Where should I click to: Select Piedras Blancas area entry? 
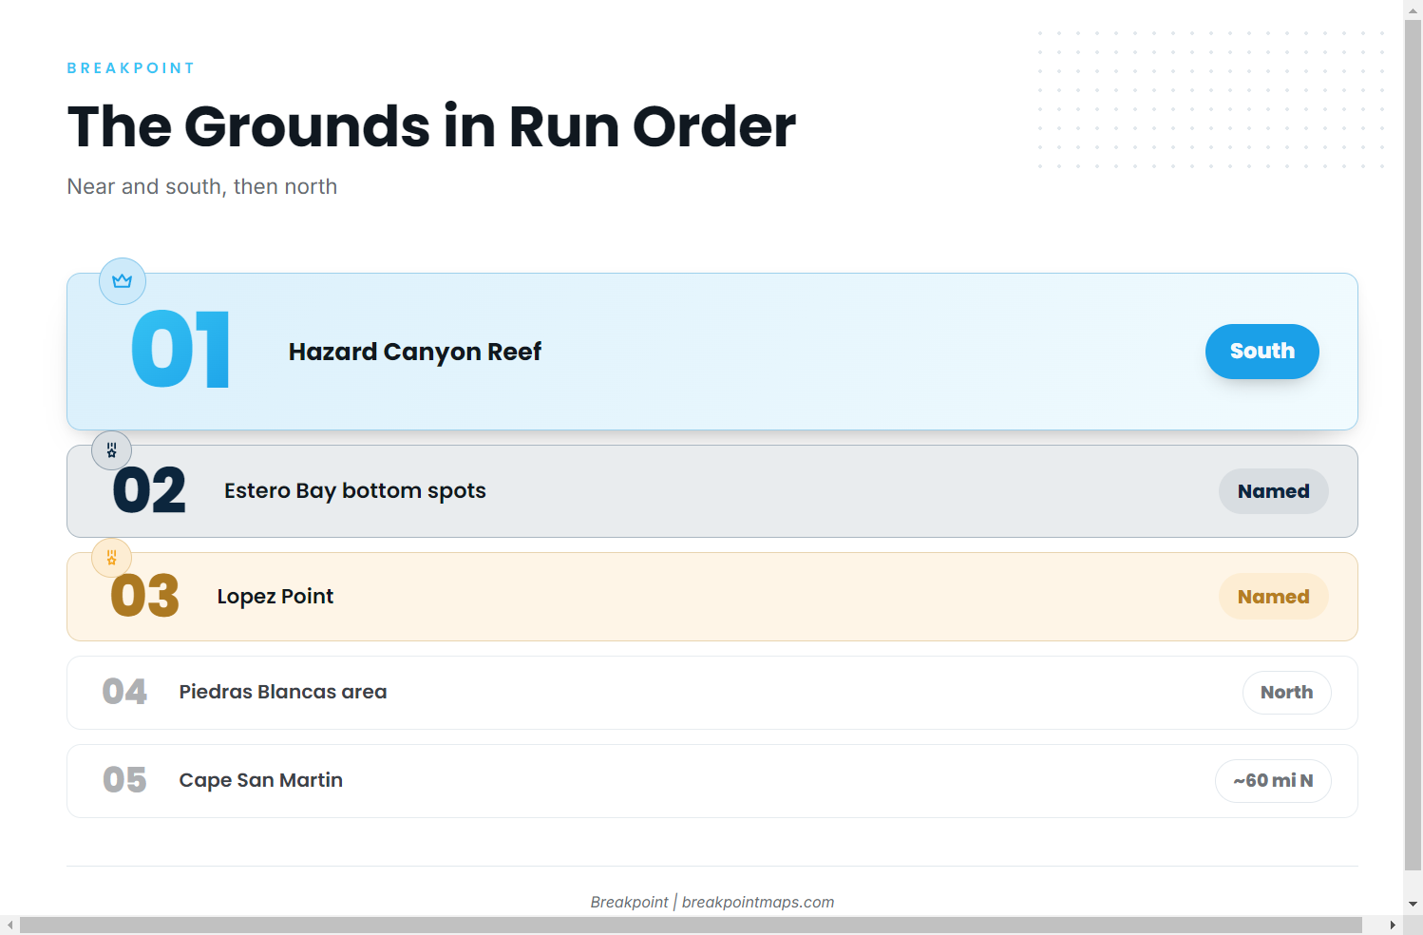coord(283,692)
